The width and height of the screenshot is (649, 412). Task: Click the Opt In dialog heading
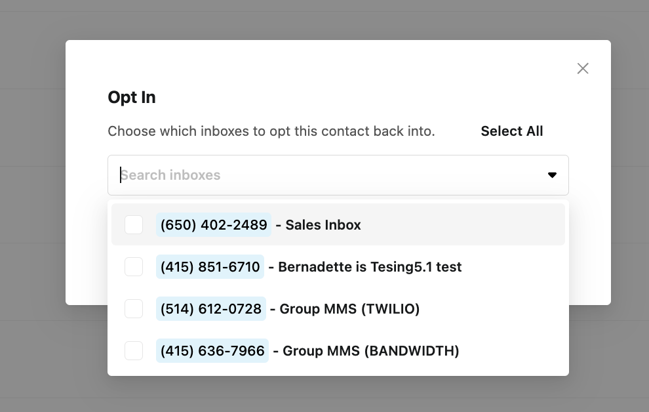click(132, 98)
